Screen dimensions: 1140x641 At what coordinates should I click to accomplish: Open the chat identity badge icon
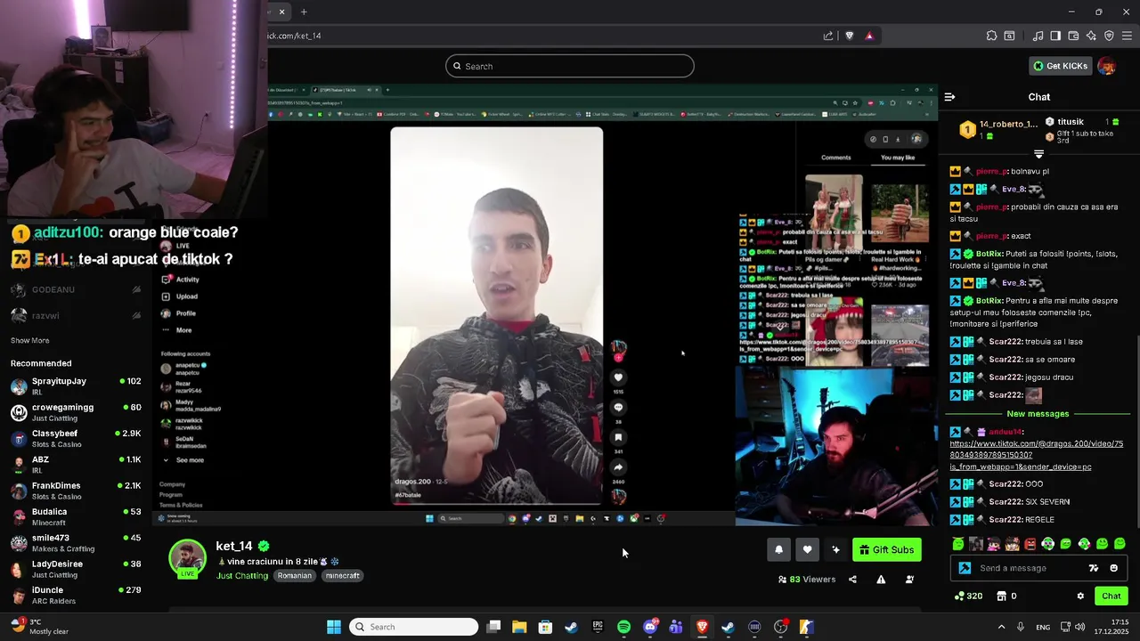[x=965, y=568]
